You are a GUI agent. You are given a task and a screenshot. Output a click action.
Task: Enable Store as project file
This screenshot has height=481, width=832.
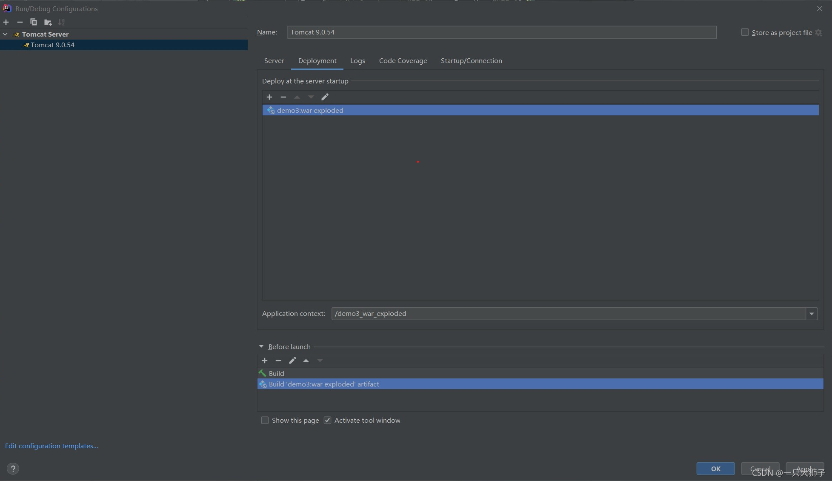click(745, 32)
